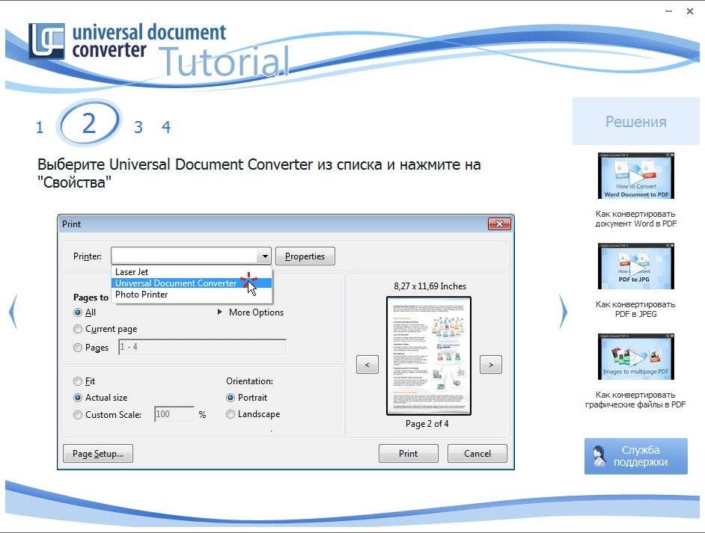Click the page preview thumbnail

point(429,356)
